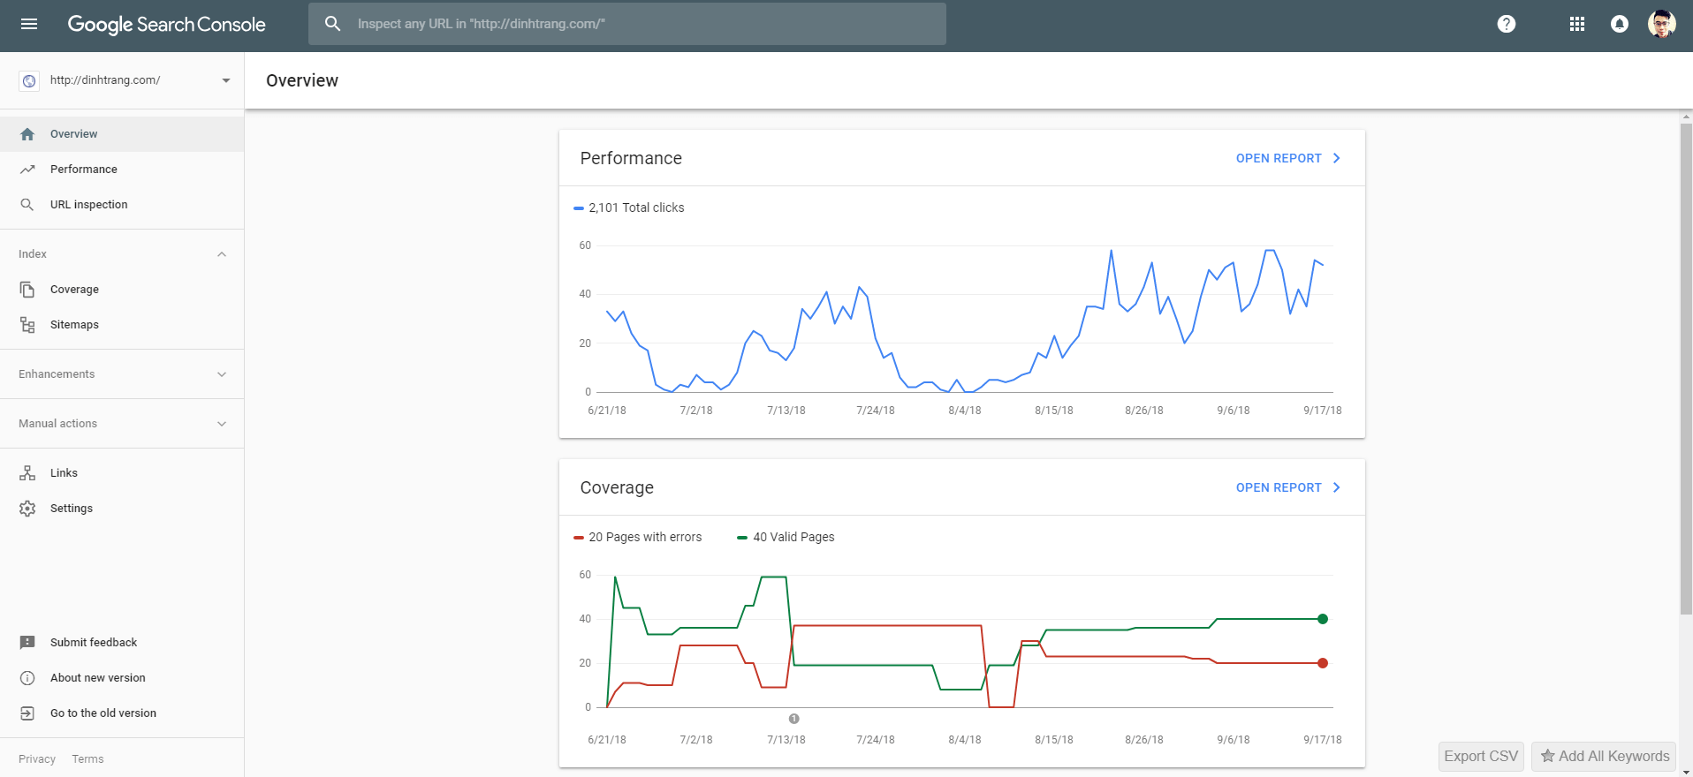The height and width of the screenshot is (777, 1693).
Task: Click the user profile avatar
Action: tap(1661, 24)
